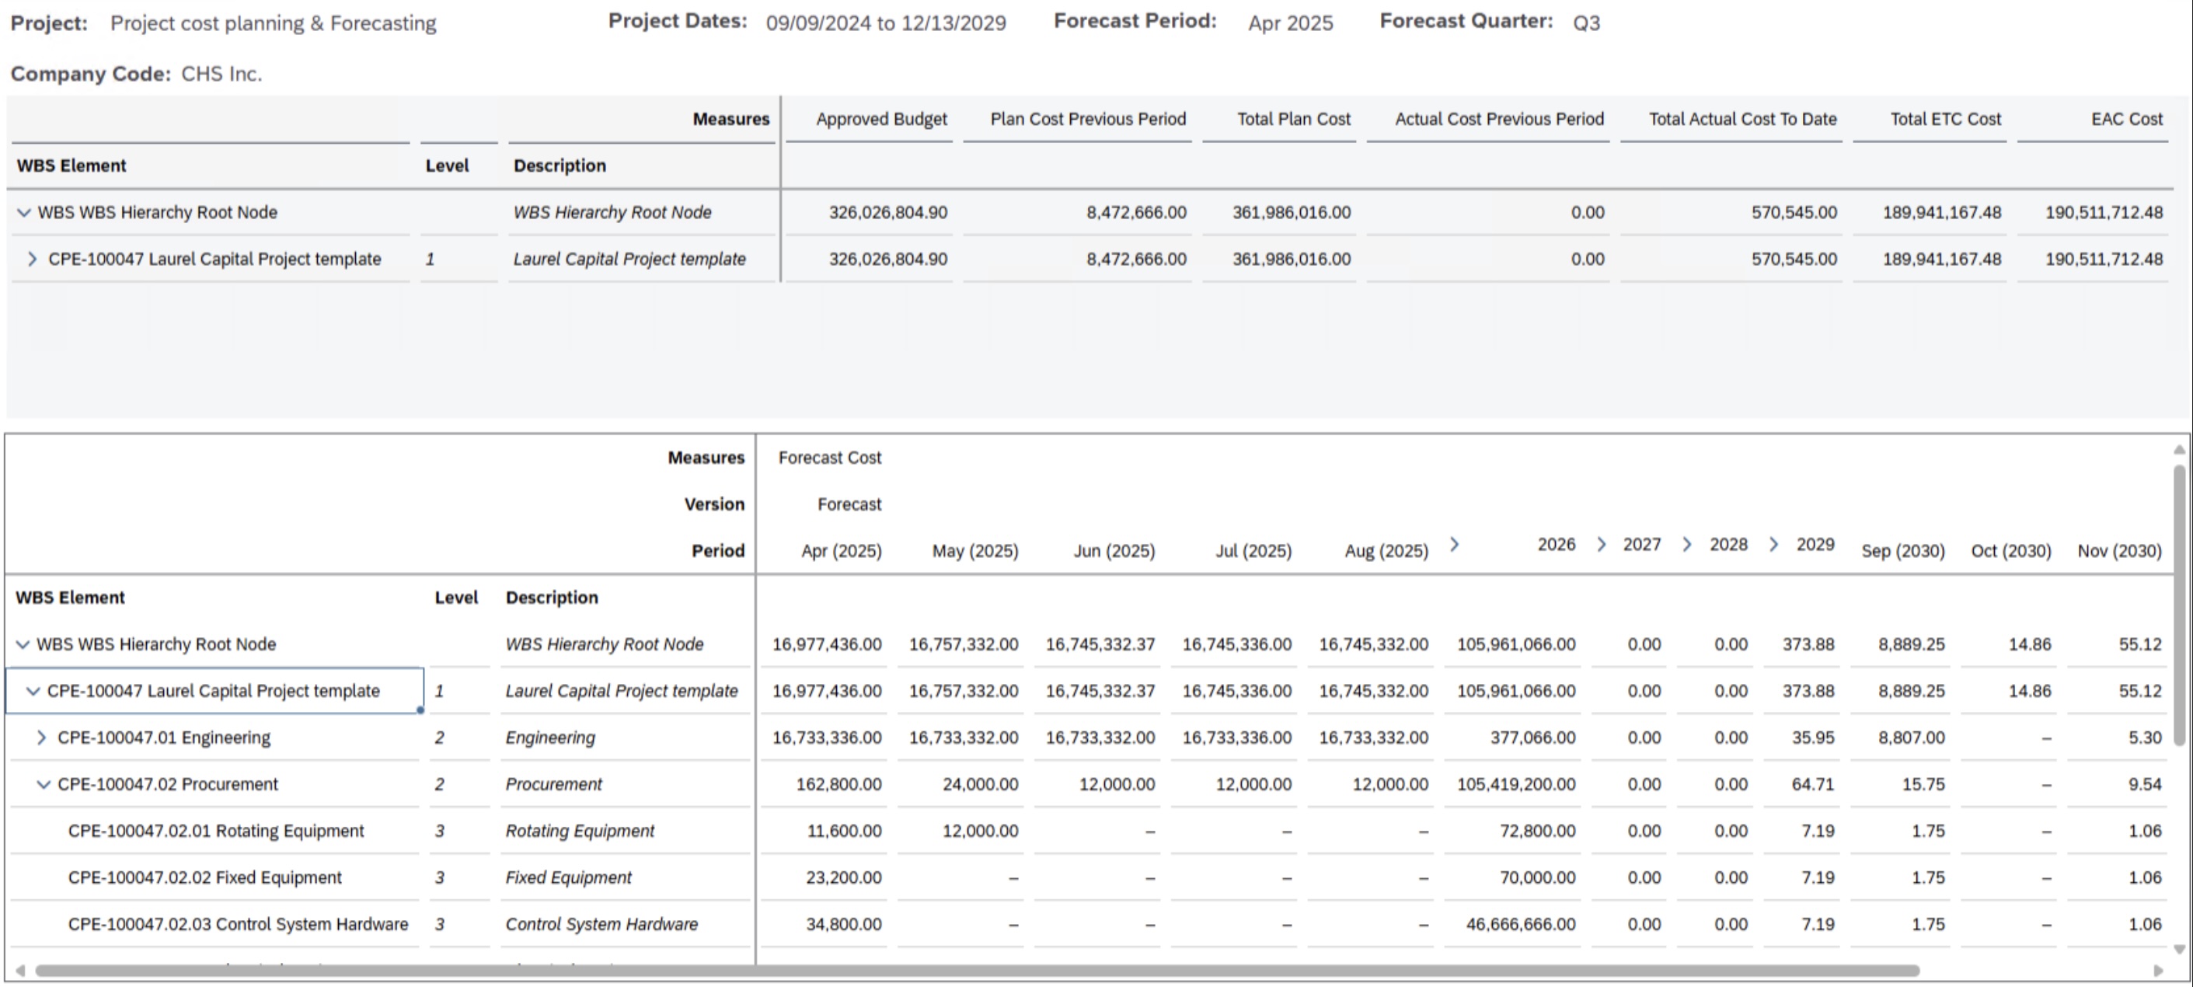Select Control System Hardware 2026 cell 46,666,666.00
Image resolution: width=2193 pixels, height=987 pixels.
(x=1519, y=925)
